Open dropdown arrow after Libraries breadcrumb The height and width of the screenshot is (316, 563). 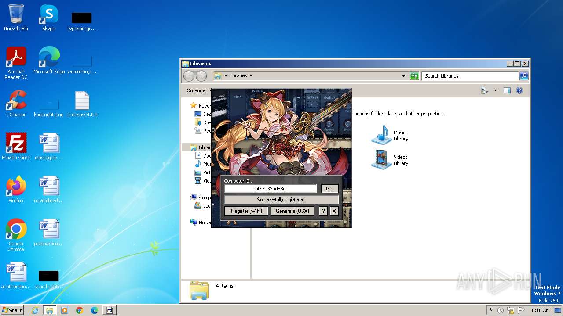coord(251,75)
